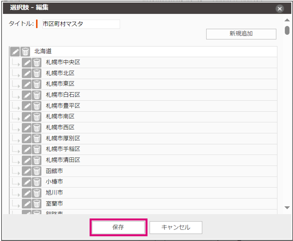
Task: Select the 札幌市西区 row text
Action: pos(60,127)
